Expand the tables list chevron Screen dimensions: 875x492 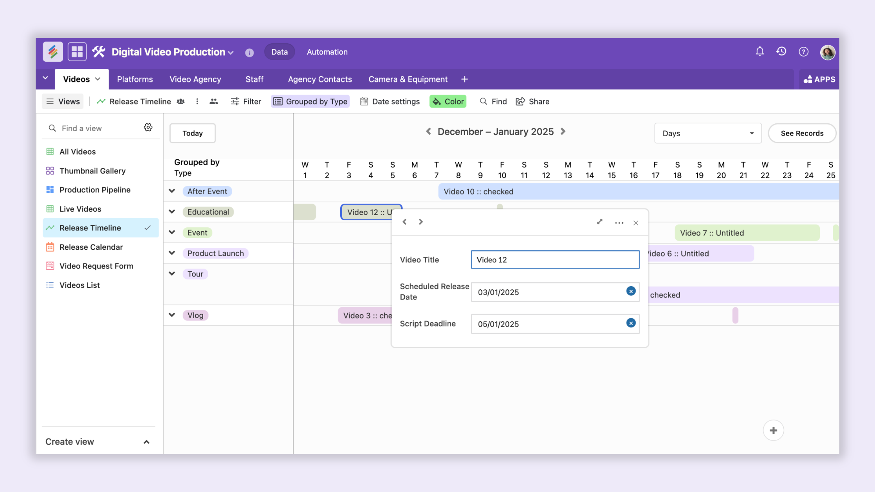[x=45, y=78]
